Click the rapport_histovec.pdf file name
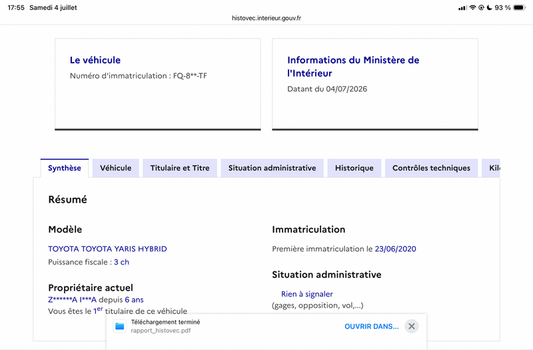The image size is (533, 350). pyautogui.click(x=161, y=331)
